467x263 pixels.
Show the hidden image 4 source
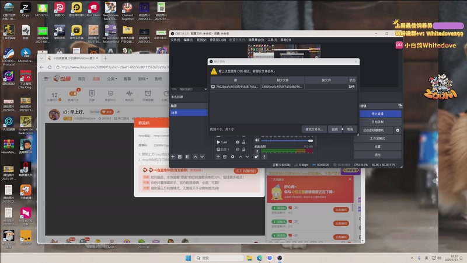(x=238, y=150)
